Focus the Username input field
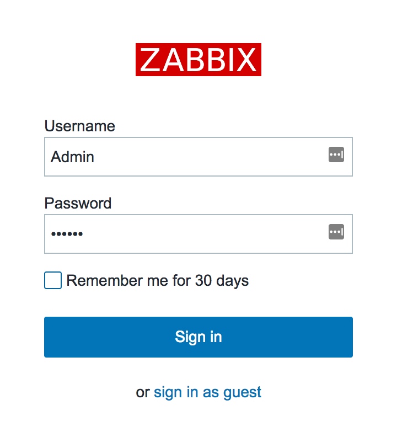 (198, 157)
